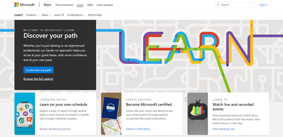Viewport: 283px width, 137px height.
Task: Click the Customize my path button
Action: 39,70
